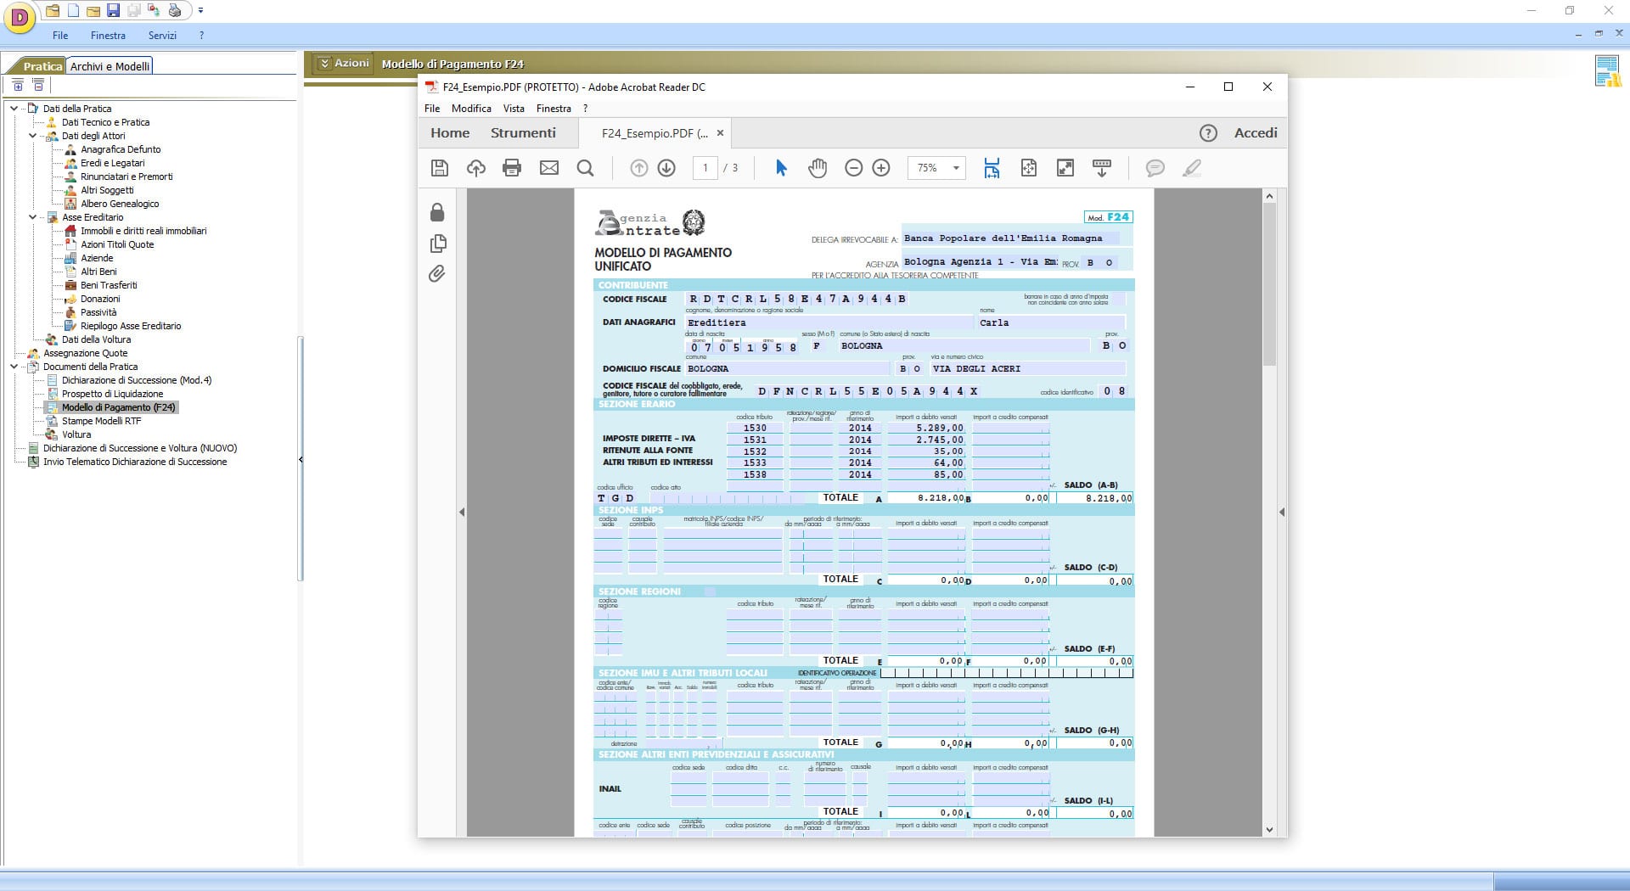The width and height of the screenshot is (1630, 891).
Task: Switch to Pratica tab
Action: [x=42, y=66]
